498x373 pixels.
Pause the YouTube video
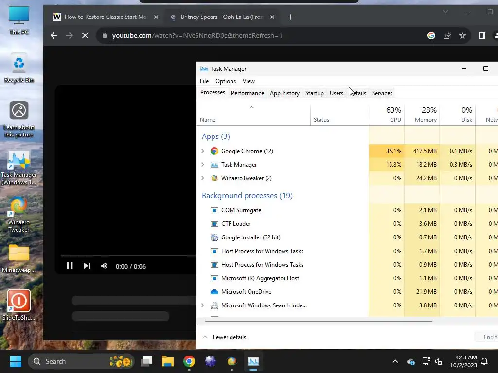(x=70, y=266)
